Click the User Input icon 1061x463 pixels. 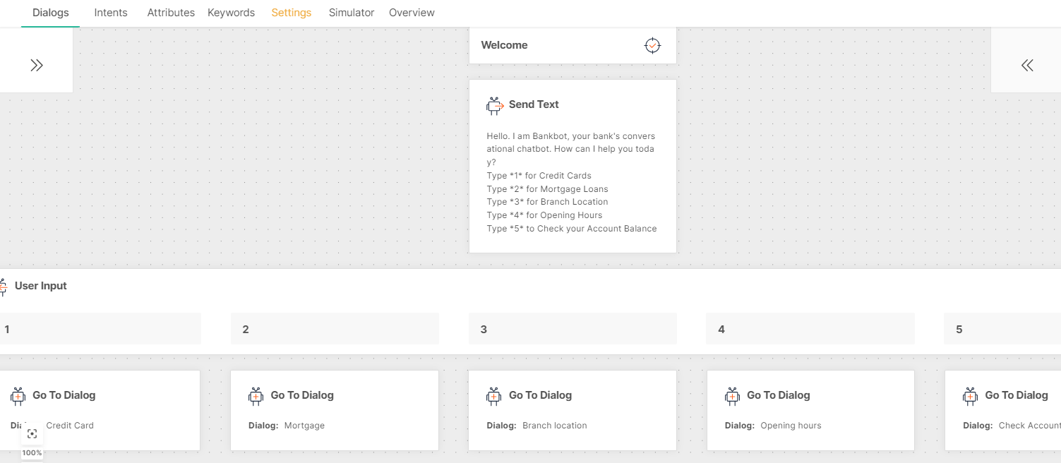click(x=4, y=287)
